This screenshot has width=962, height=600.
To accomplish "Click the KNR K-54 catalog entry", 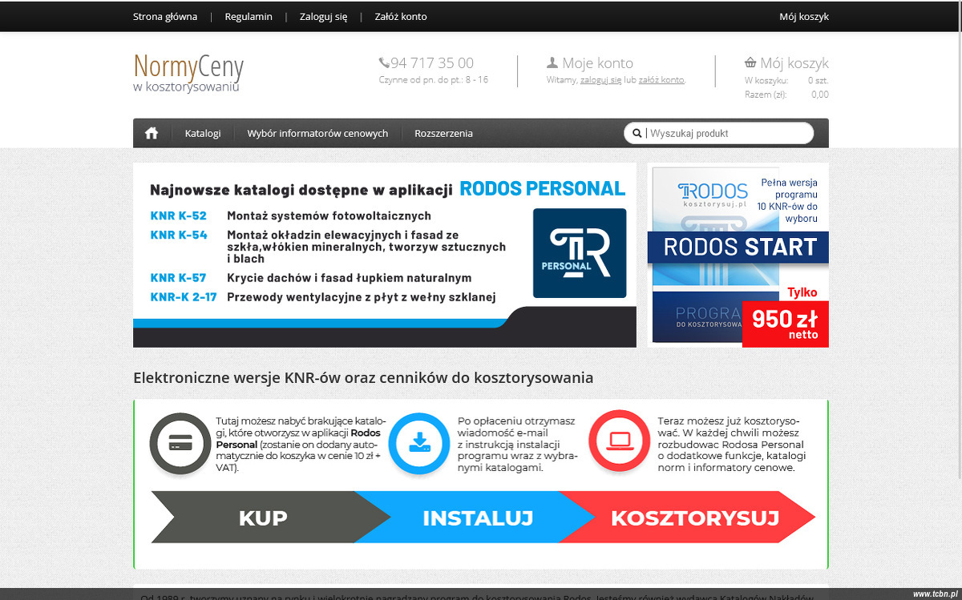I will tap(179, 235).
